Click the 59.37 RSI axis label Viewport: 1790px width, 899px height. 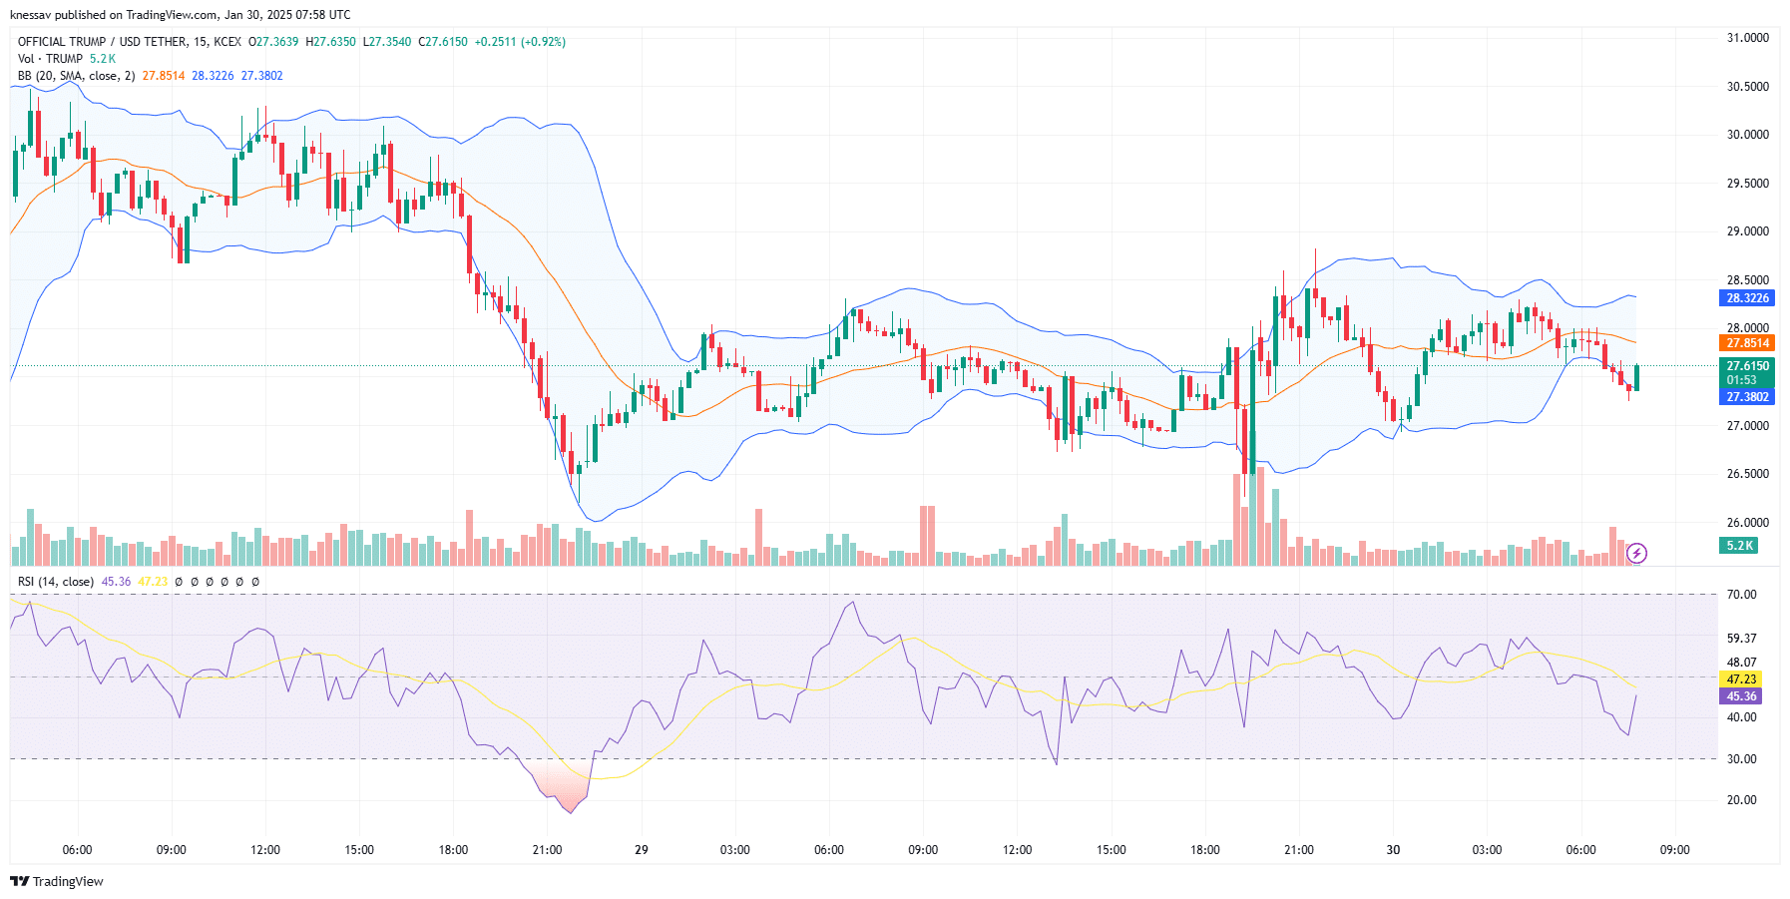pyautogui.click(x=1742, y=639)
